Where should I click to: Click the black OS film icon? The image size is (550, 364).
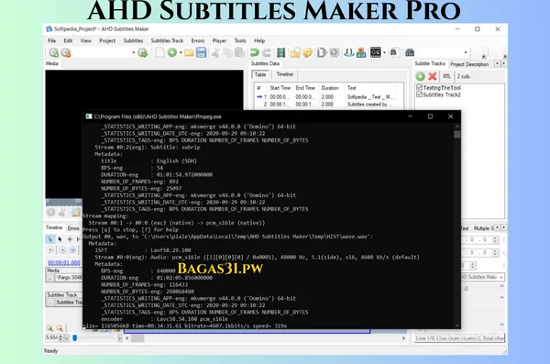(375, 52)
